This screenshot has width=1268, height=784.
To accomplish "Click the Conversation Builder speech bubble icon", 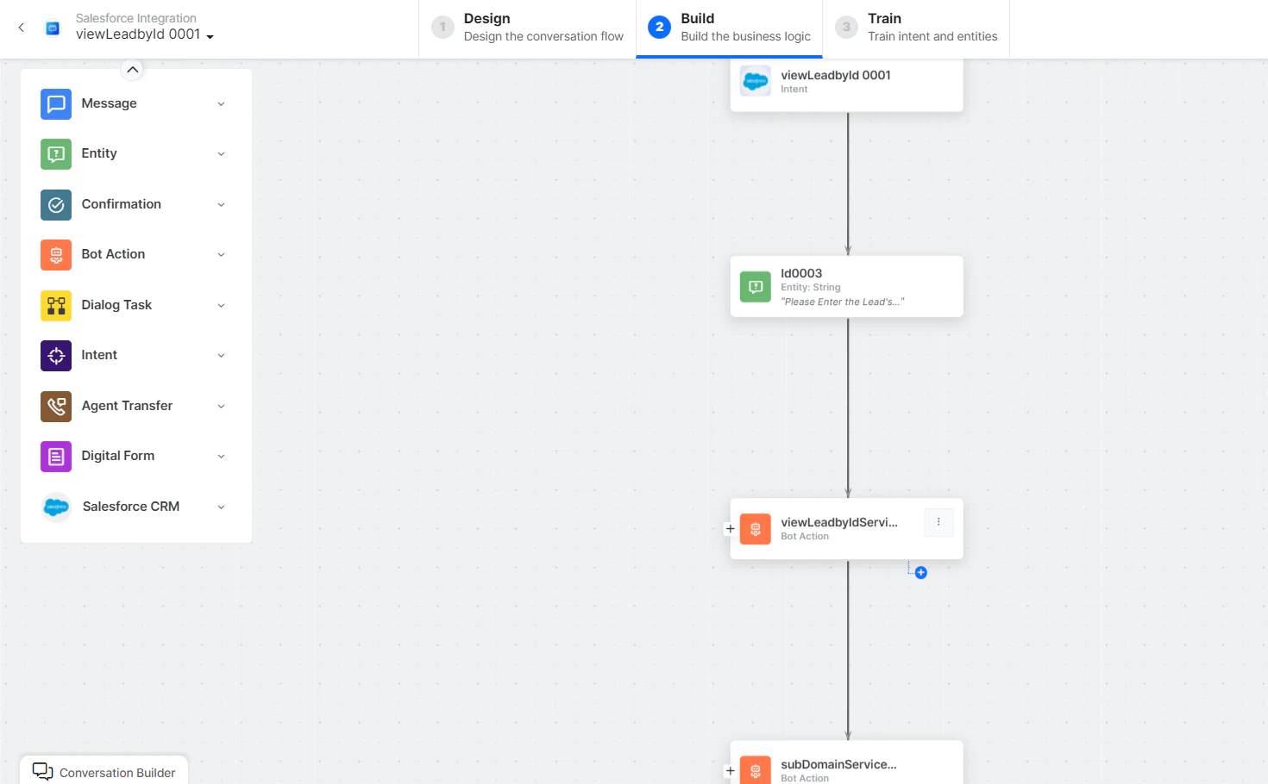I will (x=44, y=770).
